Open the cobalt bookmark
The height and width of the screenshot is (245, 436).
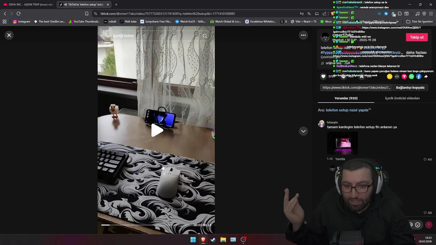110,21
